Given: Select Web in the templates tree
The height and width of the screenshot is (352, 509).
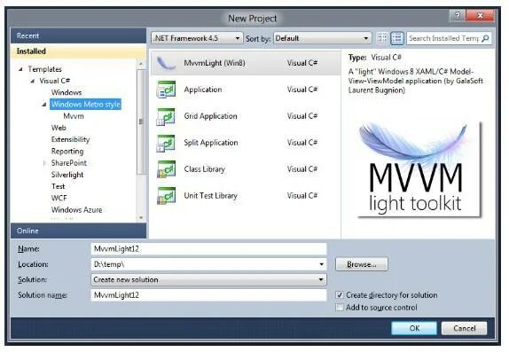Looking at the screenshot, I should pyautogui.click(x=59, y=128).
